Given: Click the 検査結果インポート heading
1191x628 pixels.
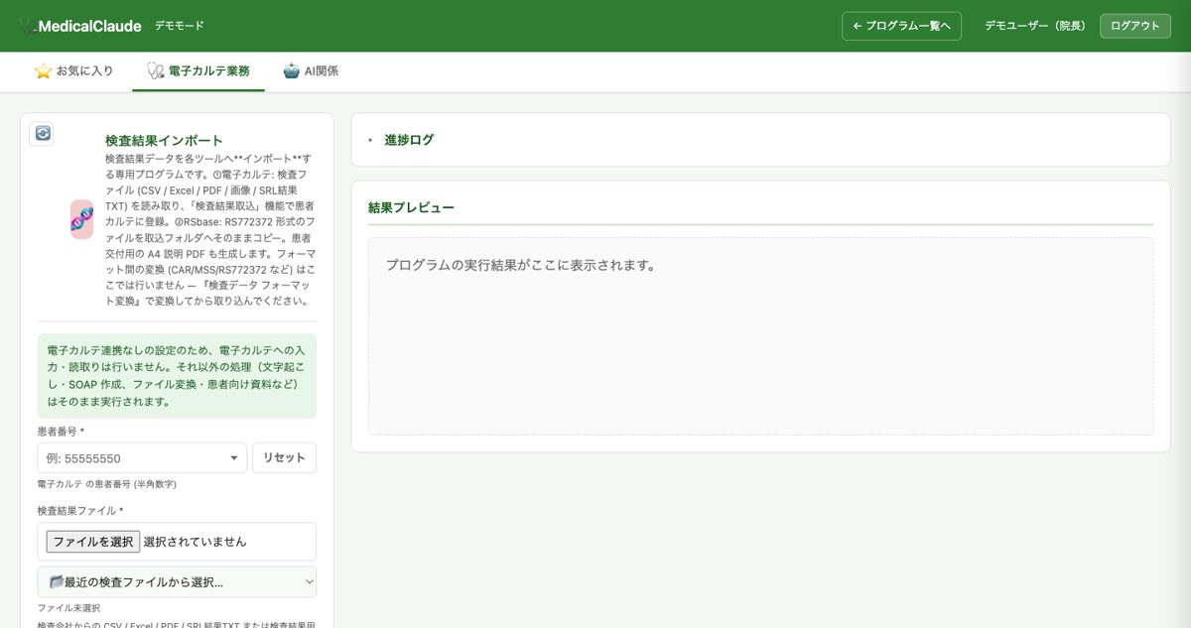Looking at the screenshot, I should (164, 141).
